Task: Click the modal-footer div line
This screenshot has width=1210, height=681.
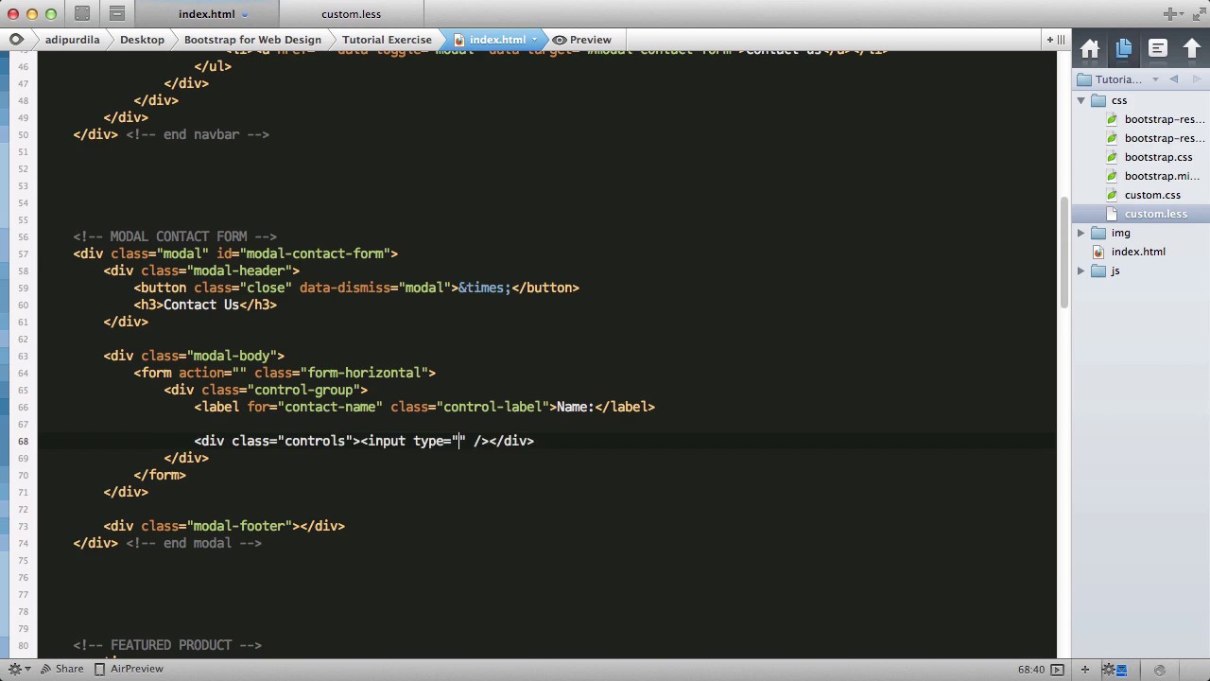Action: coord(224,526)
